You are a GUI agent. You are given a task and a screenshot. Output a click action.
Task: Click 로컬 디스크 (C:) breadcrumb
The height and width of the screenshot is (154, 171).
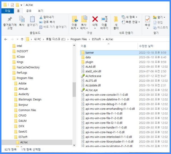click(x=56, y=39)
